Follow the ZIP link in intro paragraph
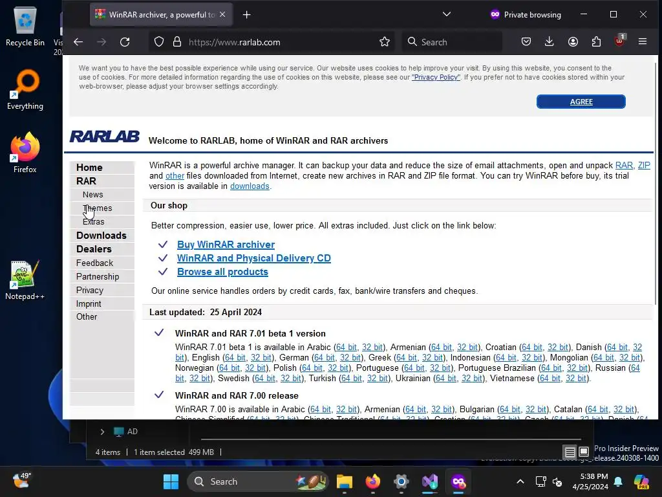 [x=644, y=165]
